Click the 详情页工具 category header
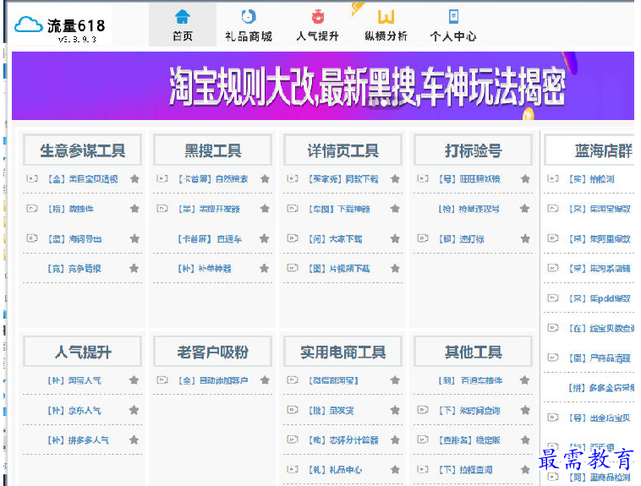The height and width of the screenshot is (486, 641). click(x=343, y=150)
